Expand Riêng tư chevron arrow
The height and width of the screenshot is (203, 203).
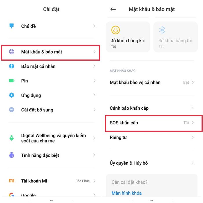tap(193, 137)
